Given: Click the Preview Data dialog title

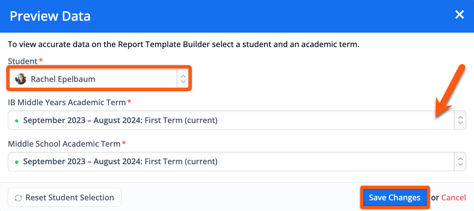Looking at the screenshot, I should click(50, 16).
